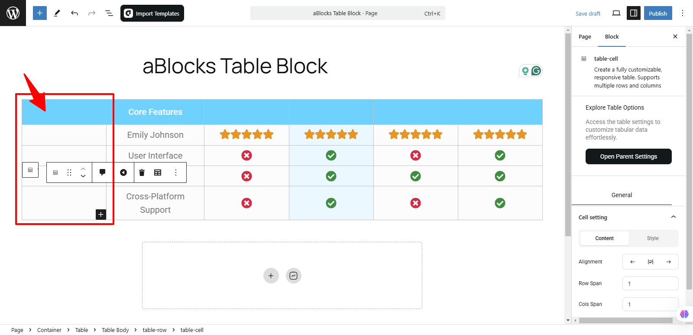Viewport: 693px width, 335px height.
Task: Undo the last change
Action: pos(74,13)
